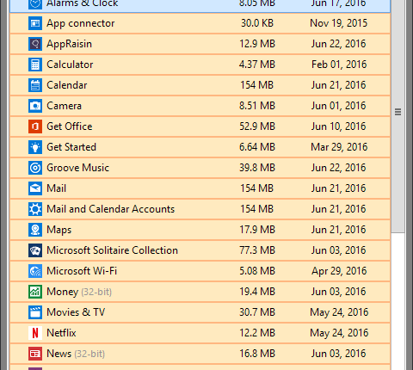Image resolution: width=413 pixels, height=370 pixels.
Task: Click the vertical scrollbar thumb
Action: pos(398,116)
